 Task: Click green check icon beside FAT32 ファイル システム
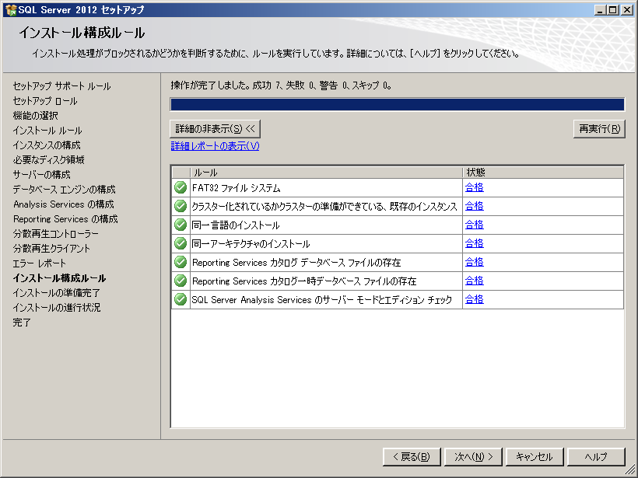pyautogui.click(x=181, y=187)
